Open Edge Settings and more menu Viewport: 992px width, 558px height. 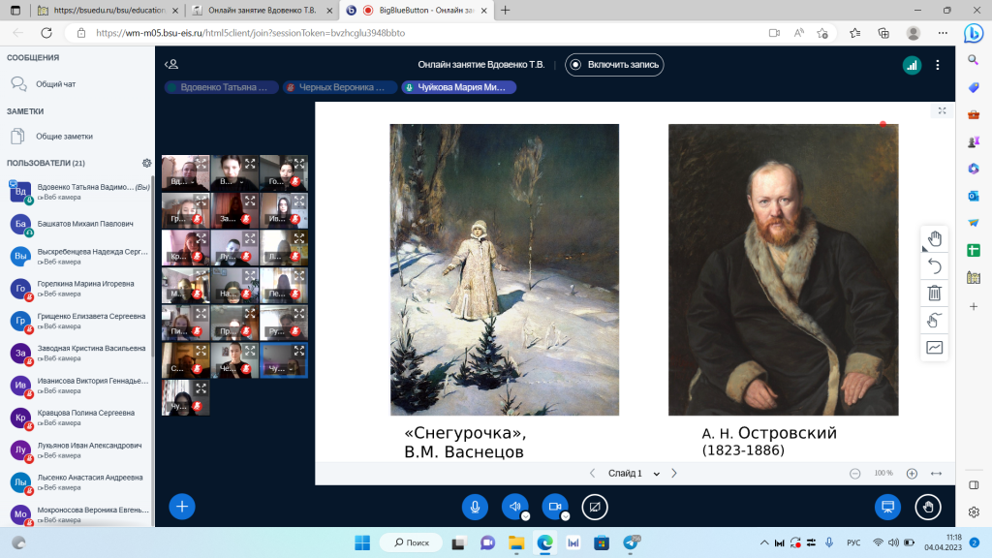943,33
